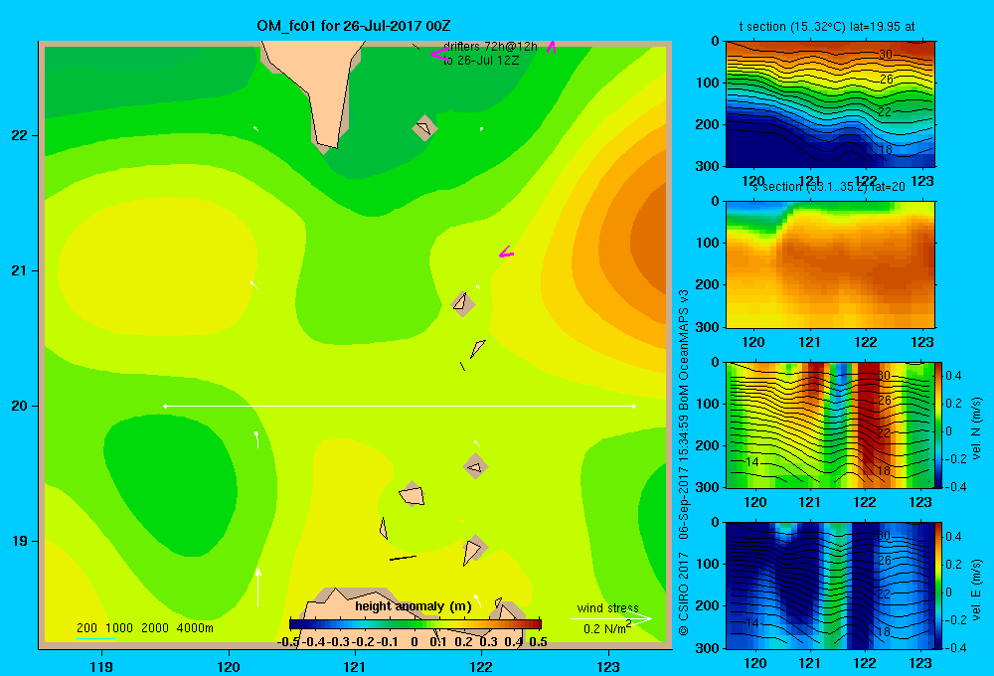The image size is (994, 676).
Task: Click the 'wind stress' label
Action: click(x=607, y=607)
